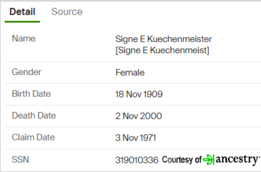The image size is (261, 172).
Task: Click the Death Date field label
Action: 34,115
